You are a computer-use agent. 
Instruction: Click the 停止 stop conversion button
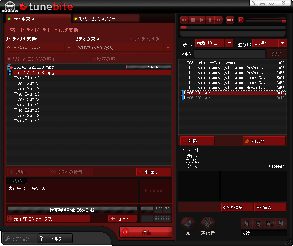(x=146, y=232)
